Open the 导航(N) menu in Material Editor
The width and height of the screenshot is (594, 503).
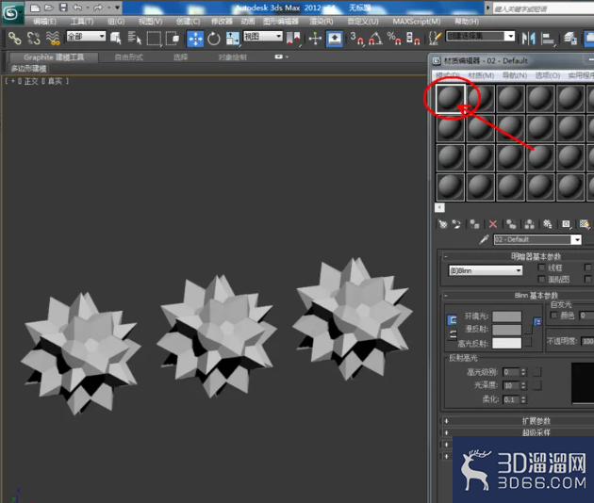(515, 75)
